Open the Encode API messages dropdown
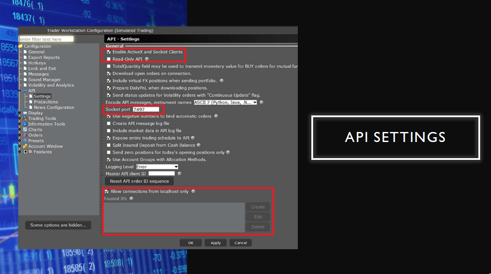This screenshot has width=491, height=274. (225, 102)
